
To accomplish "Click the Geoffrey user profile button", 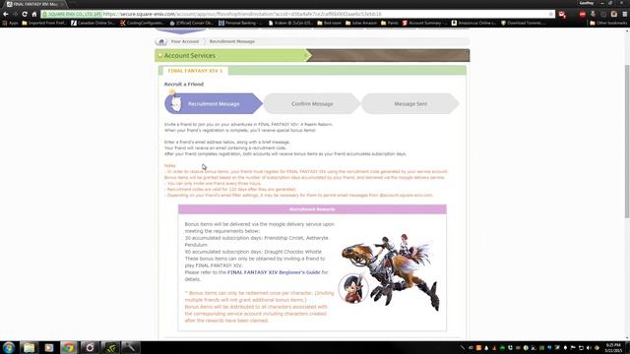I will pos(587,3).
